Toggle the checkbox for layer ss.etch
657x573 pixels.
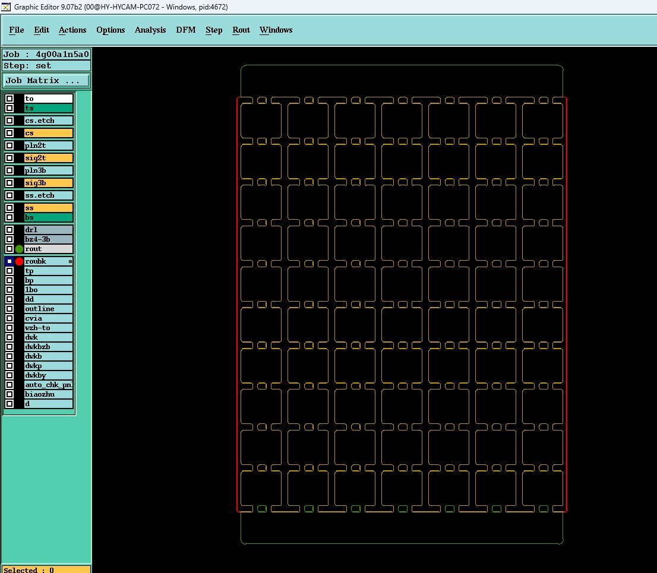[10, 195]
